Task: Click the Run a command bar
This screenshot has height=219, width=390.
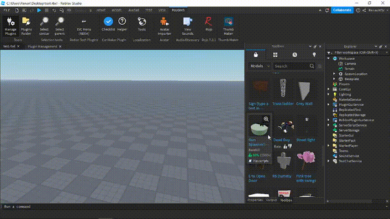Action: tap(194, 207)
